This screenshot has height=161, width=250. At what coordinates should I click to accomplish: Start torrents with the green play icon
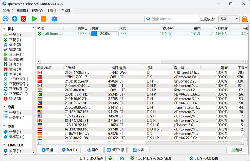click(x=34, y=19)
